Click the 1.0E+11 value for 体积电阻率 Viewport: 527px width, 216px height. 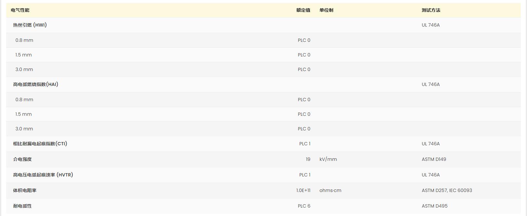pyautogui.click(x=303, y=190)
